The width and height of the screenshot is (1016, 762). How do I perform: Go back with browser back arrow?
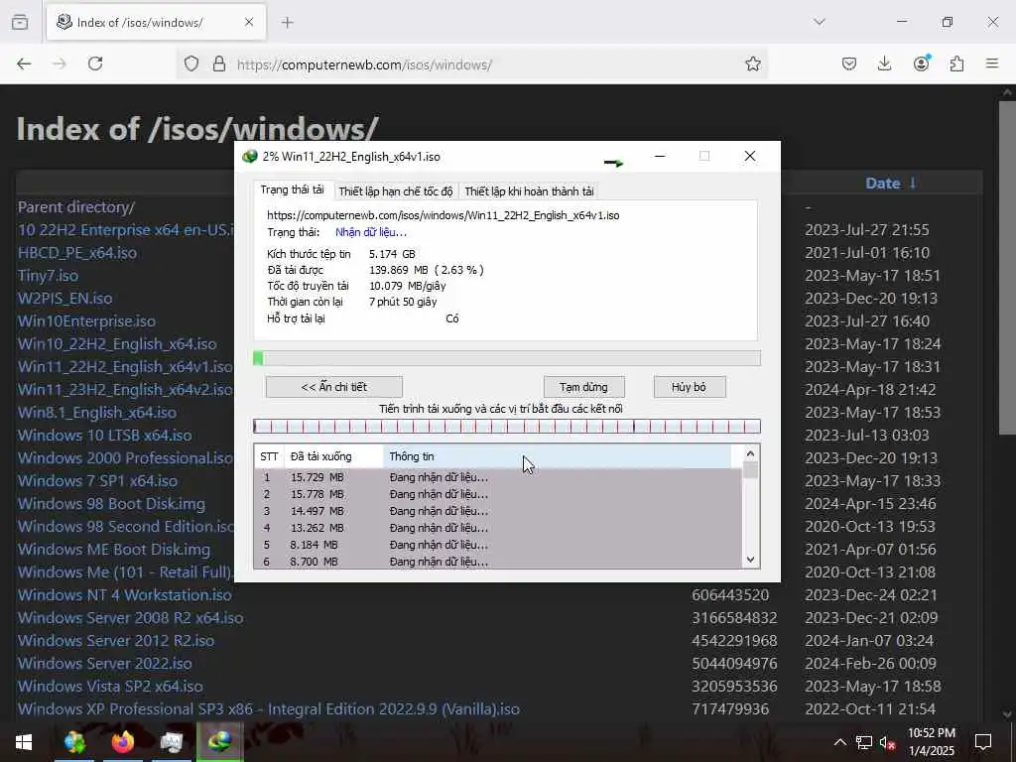coord(24,63)
